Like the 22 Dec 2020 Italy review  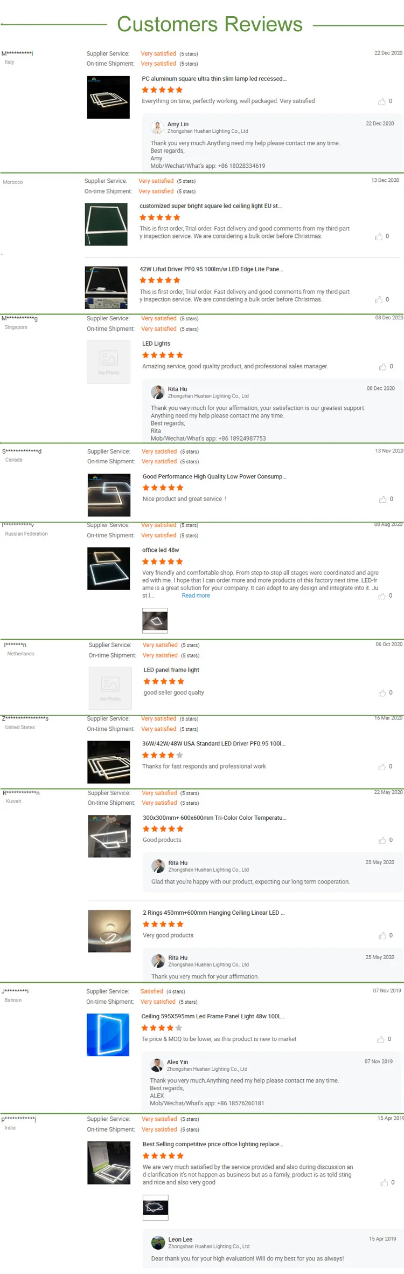pyautogui.click(x=382, y=101)
